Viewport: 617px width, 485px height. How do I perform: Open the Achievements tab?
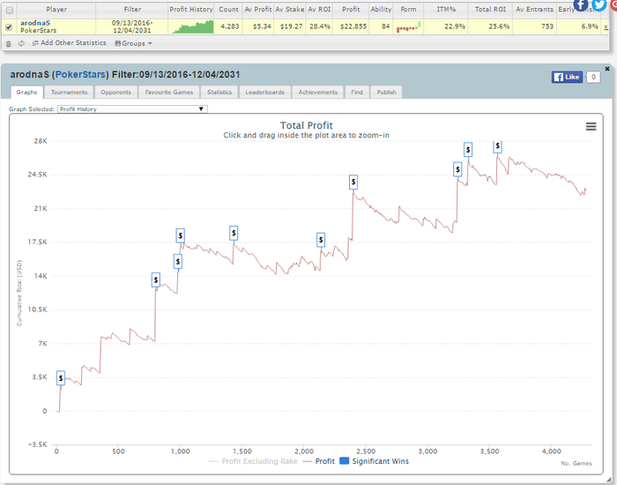[317, 92]
